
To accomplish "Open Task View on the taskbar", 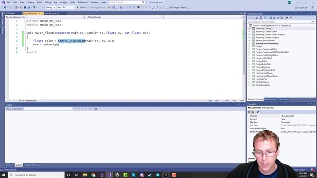I will [77, 175].
